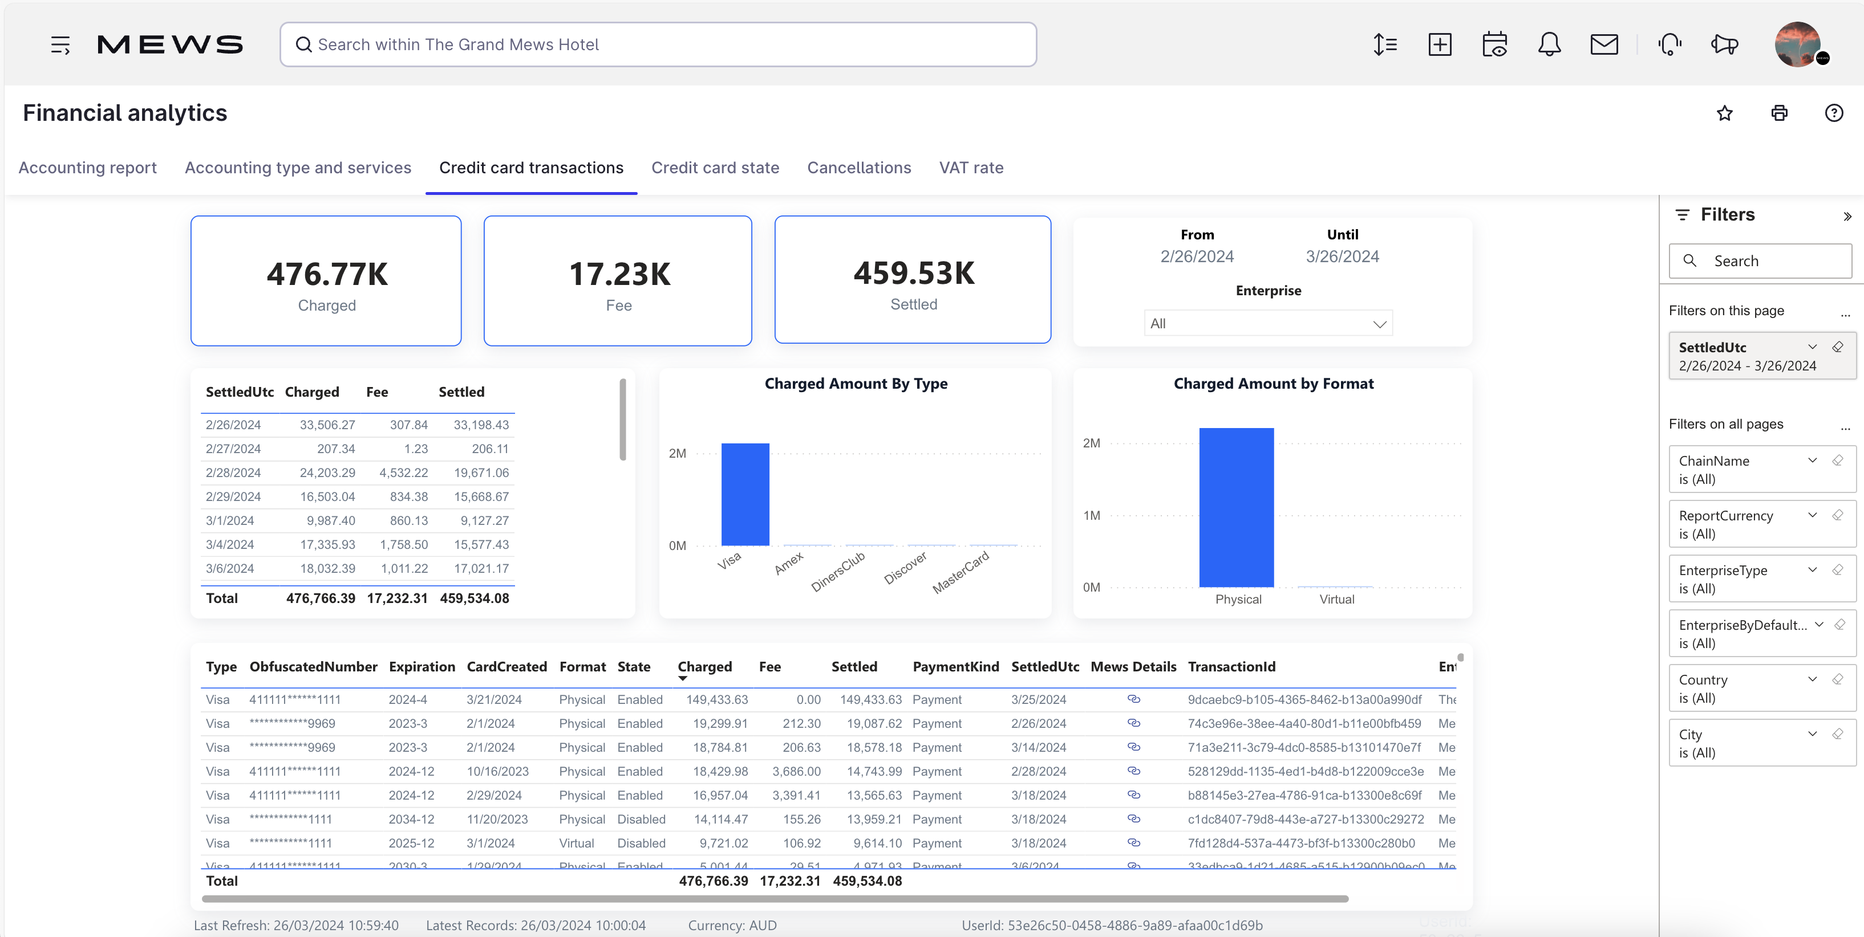1864x937 pixels.
Task: Clear the City filter eraser icon
Action: (x=1838, y=734)
